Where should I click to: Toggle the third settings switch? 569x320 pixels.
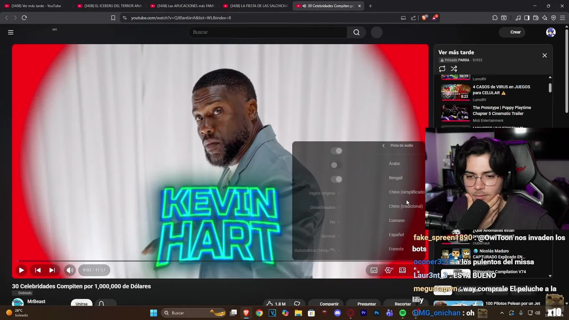(x=337, y=179)
